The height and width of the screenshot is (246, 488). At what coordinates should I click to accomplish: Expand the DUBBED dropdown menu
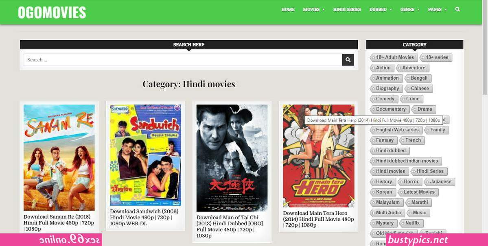coord(381,9)
